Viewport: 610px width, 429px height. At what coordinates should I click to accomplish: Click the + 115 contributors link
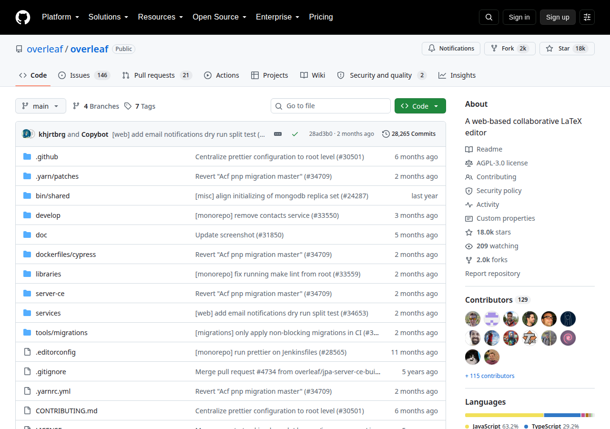pyautogui.click(x=490, y=376)
